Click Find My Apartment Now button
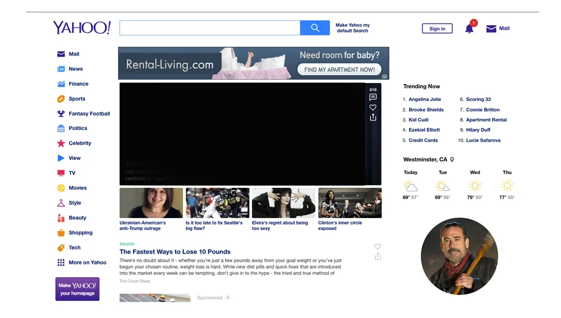Screen dimensions: 561x318 [x=339, y=70]
